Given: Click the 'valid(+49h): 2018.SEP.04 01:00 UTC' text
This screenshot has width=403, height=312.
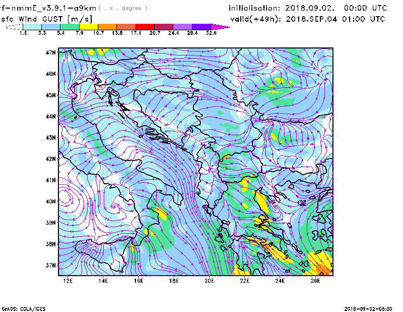Looking at the screenshot, I should pyautogui.click(x=308, y=19).
